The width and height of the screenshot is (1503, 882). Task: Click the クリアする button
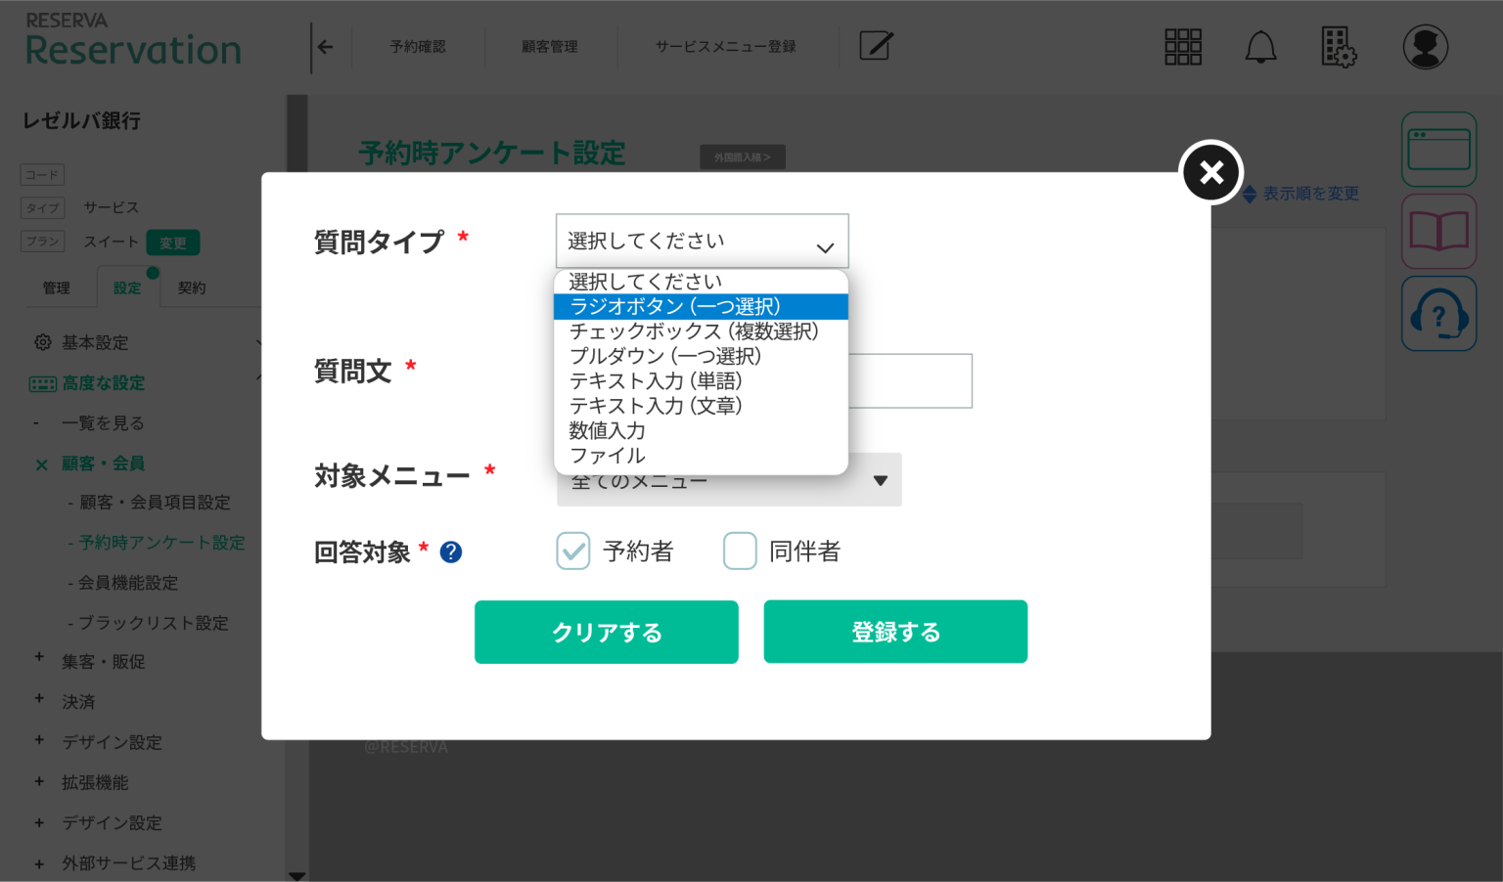607,633
